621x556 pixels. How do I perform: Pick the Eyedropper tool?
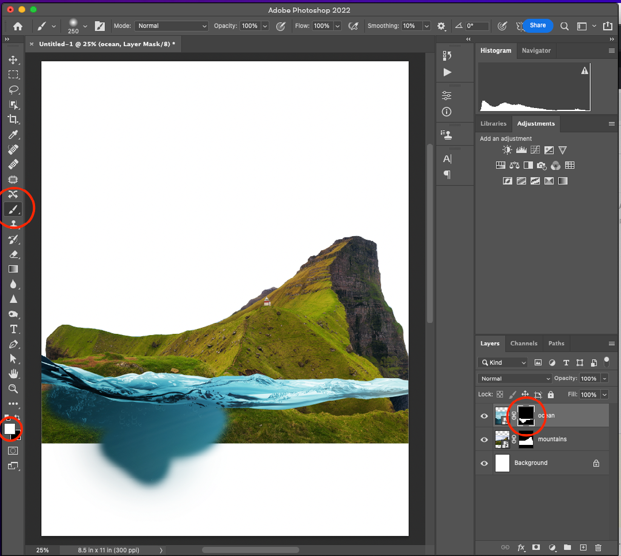click(x=13, y=134)
